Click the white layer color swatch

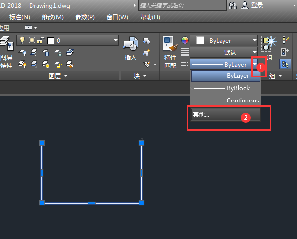(51, 41)
